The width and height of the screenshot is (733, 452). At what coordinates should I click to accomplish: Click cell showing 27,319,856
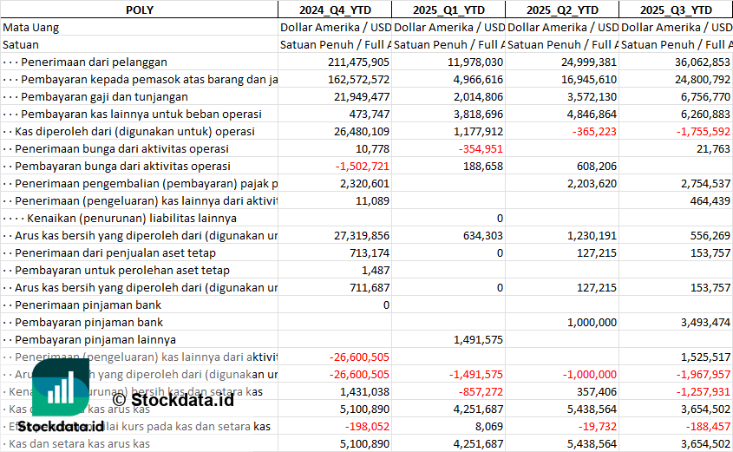[335, 236]
